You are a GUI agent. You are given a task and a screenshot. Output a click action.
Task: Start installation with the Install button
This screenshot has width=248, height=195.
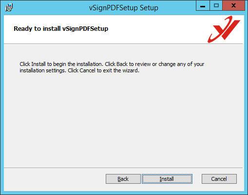tap(167, 179)
